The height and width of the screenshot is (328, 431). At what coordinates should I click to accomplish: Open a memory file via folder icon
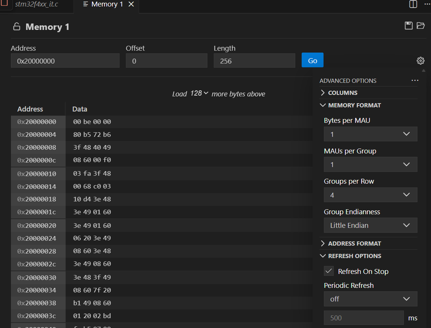(421, 25)
